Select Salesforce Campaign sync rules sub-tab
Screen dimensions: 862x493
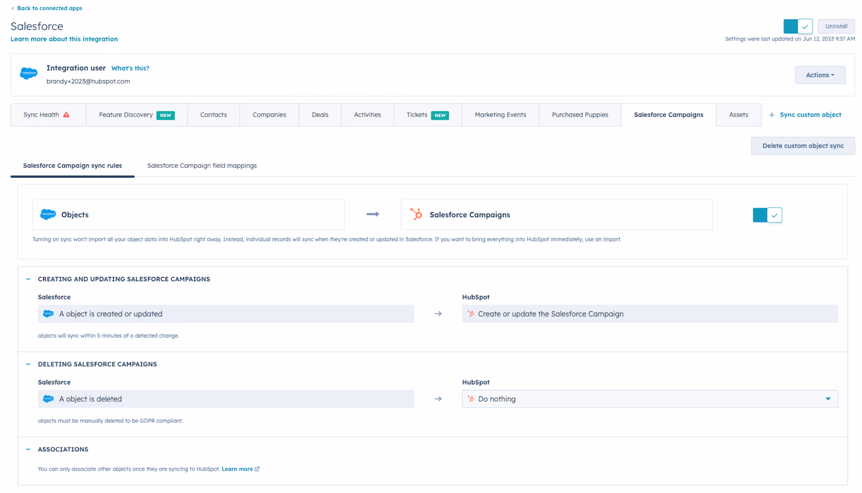coord(72,165)
